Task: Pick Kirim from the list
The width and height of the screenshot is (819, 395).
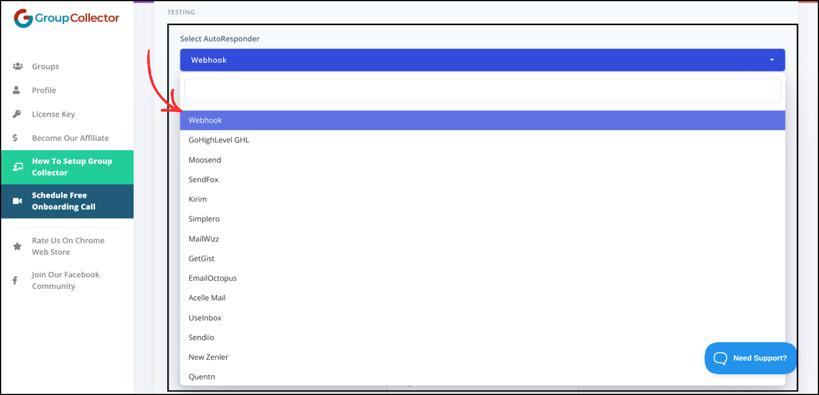Action: point(482,199)
